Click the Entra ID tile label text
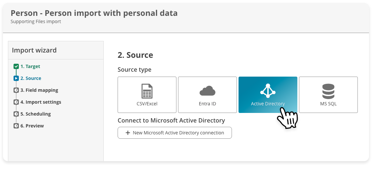 pyautogui.click(x=207, y=104)
